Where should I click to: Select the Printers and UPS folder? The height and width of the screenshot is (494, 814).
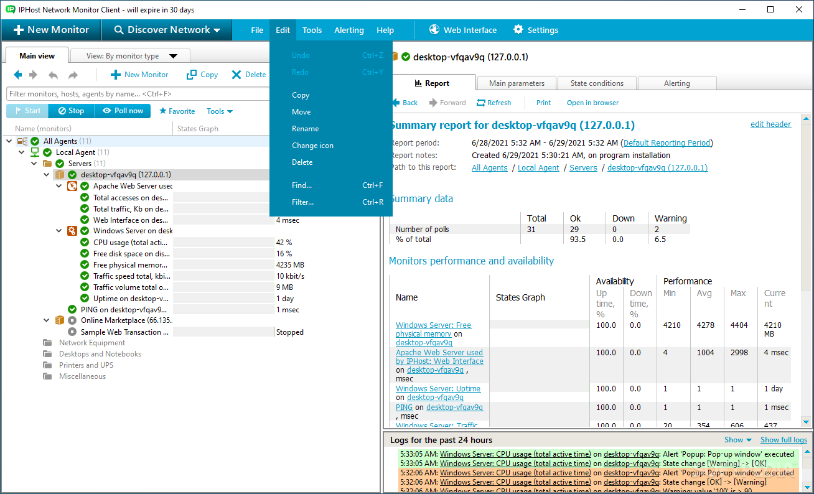86,365
